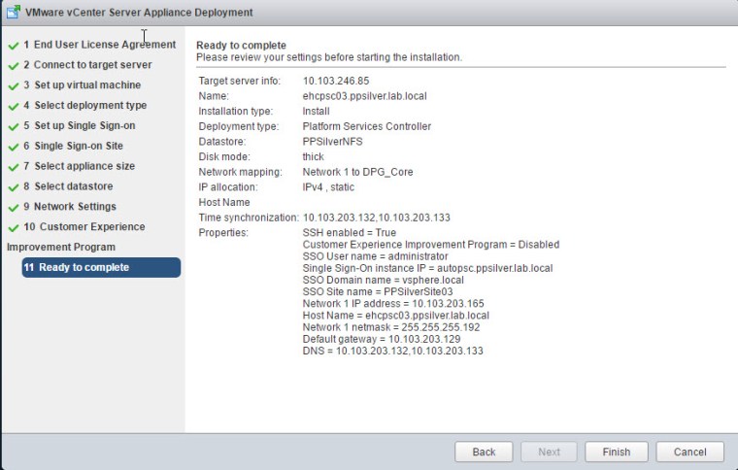Click 'Please review your settings' subtitle
Screen dimensions: 738x470
329,57
